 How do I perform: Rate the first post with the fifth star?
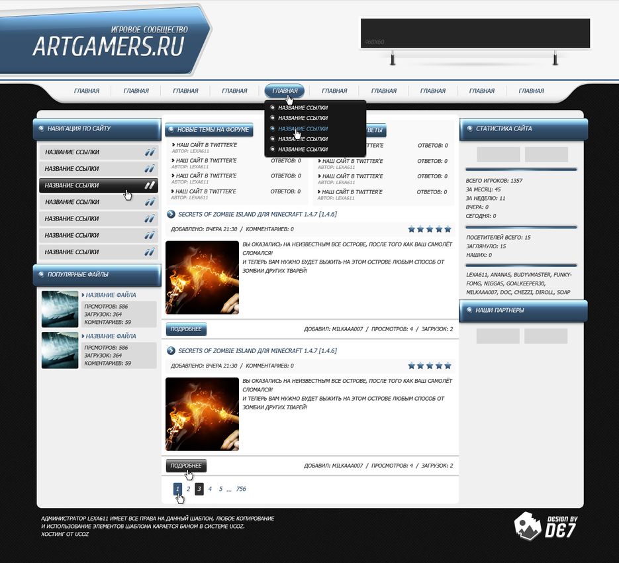(448, 229)
